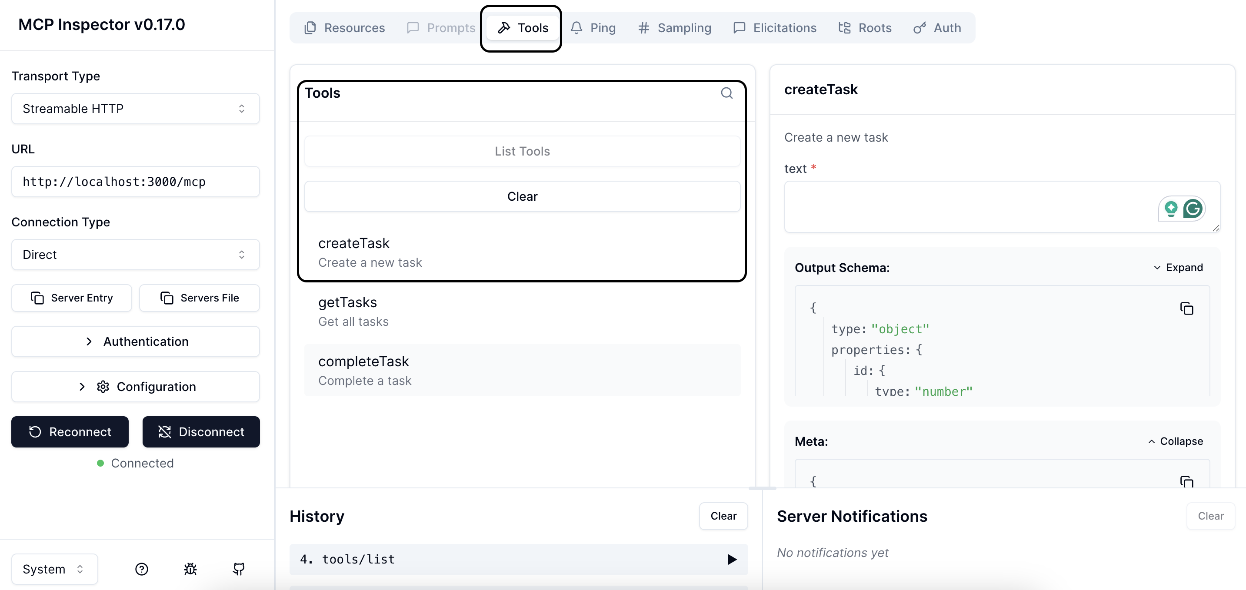Open the Connection Type dropdown
1246x590 pixels.
click(136, 255)
